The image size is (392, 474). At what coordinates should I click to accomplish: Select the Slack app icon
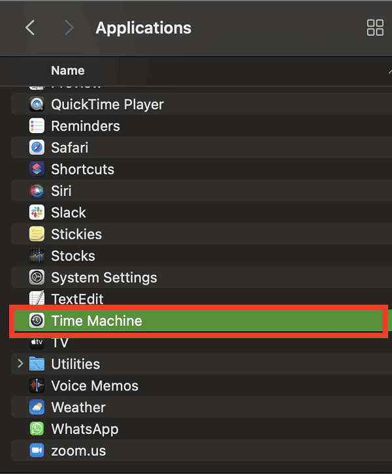tap(37, 212)
